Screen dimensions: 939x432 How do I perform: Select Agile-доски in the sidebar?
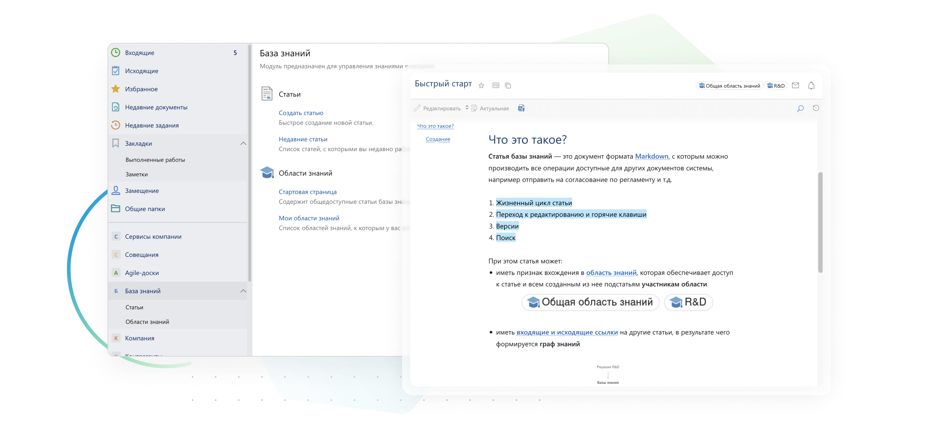[142, 273]
